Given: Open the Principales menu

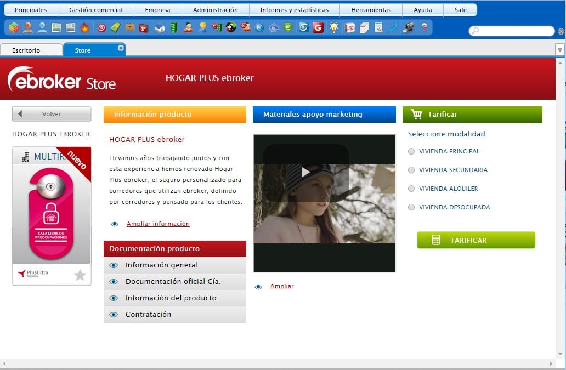Looking at the screenshot, I should [31, 10].
